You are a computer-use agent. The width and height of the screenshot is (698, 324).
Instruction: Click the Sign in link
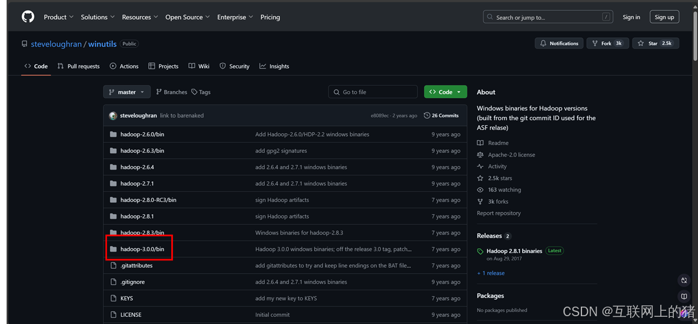click(x=631, y=17)
